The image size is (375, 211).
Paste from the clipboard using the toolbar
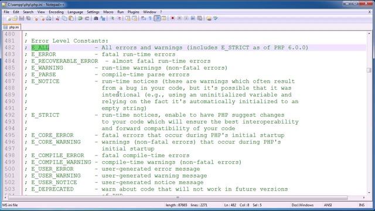click(x=71, y=18)
